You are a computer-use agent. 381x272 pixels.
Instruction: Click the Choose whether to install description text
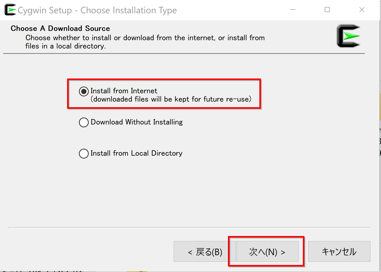tap(145, 38)
